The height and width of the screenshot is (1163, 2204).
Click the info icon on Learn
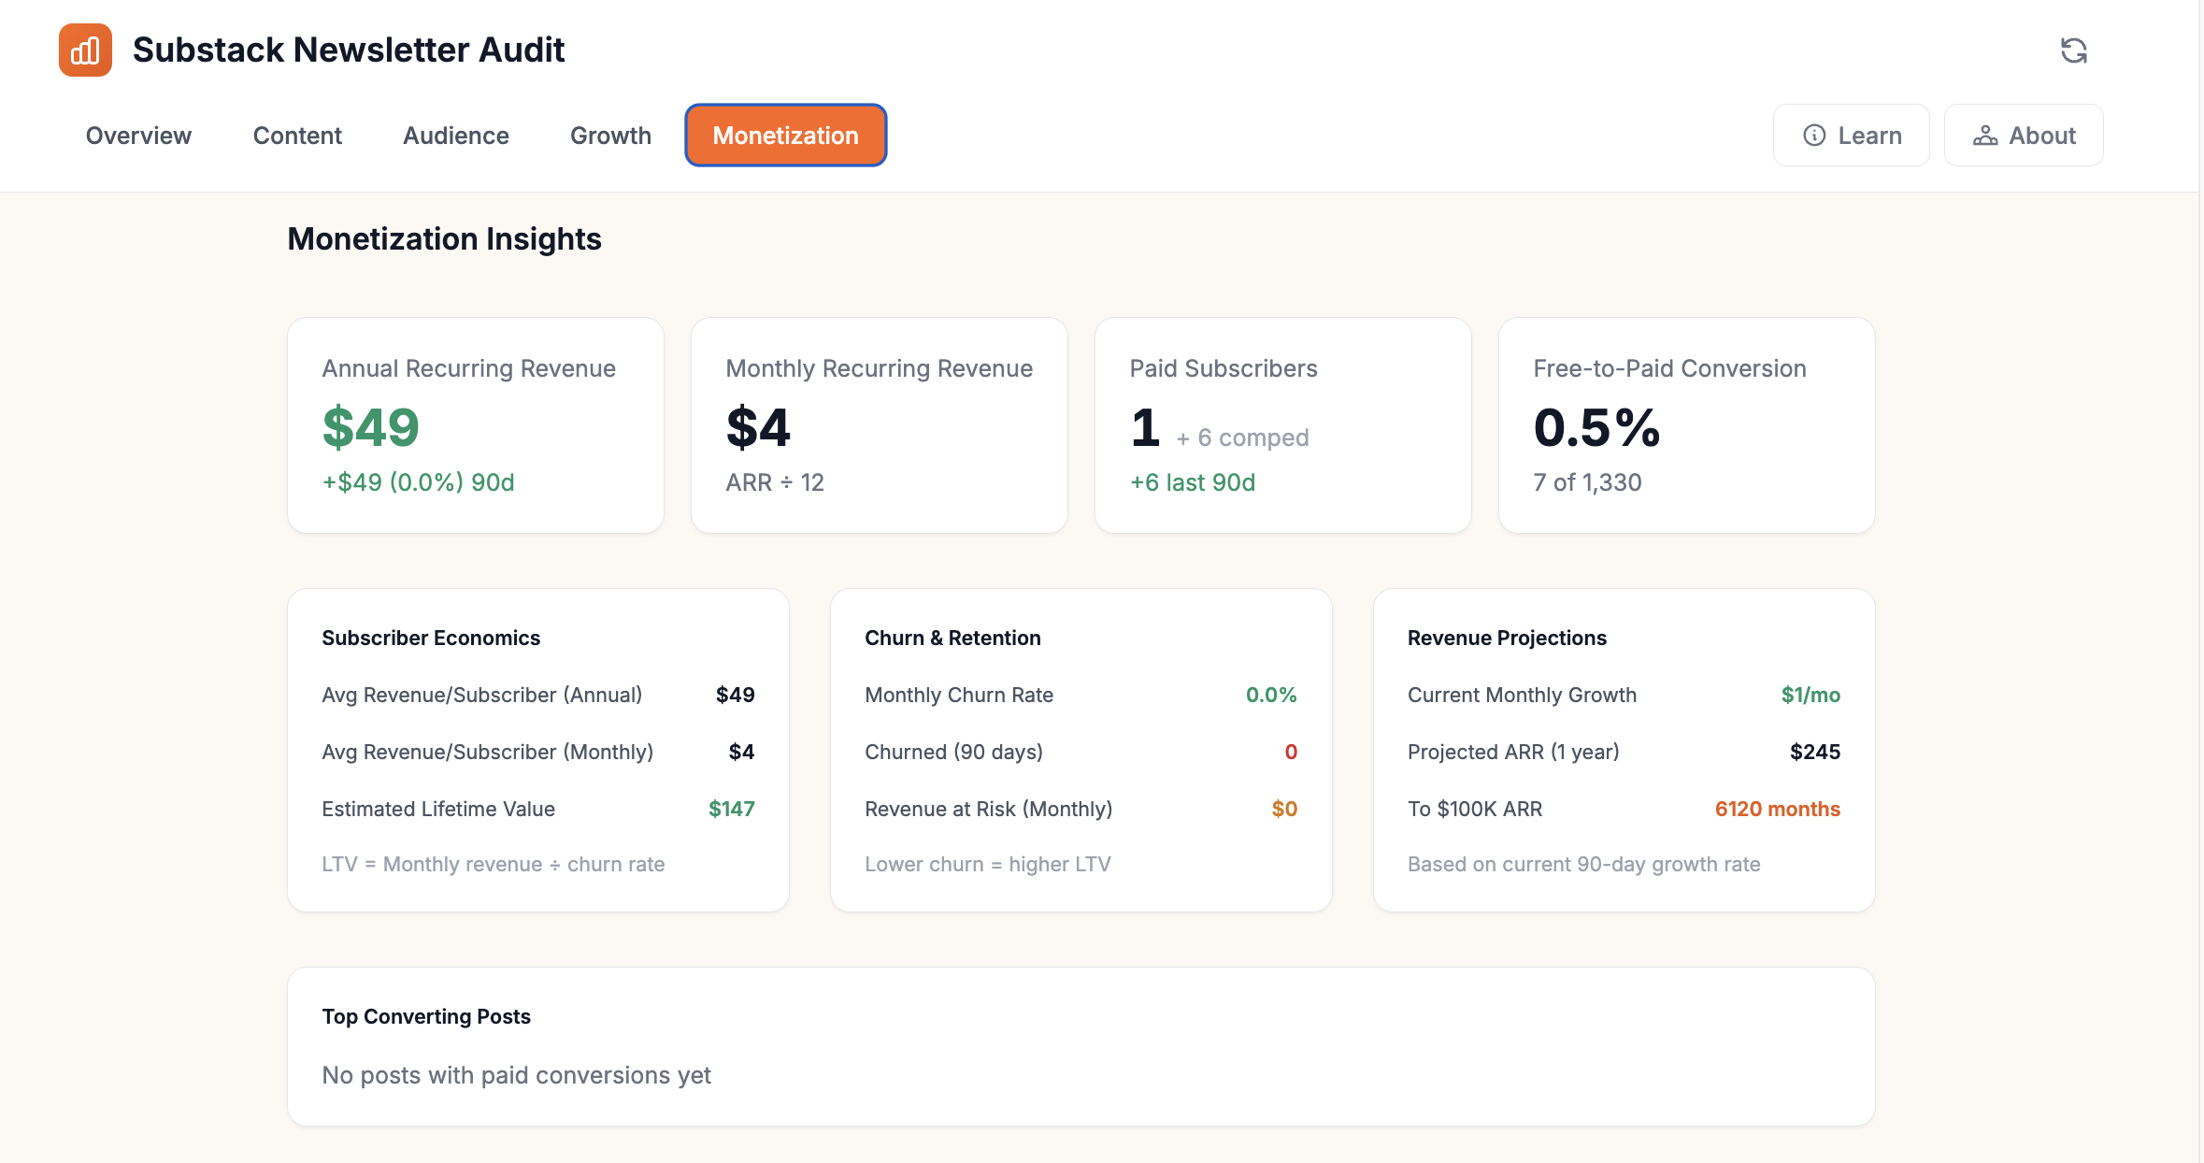(x=1813, y=136)
